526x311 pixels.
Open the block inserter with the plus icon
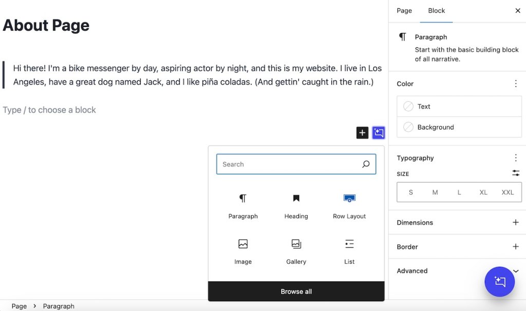tap(362, 133)
